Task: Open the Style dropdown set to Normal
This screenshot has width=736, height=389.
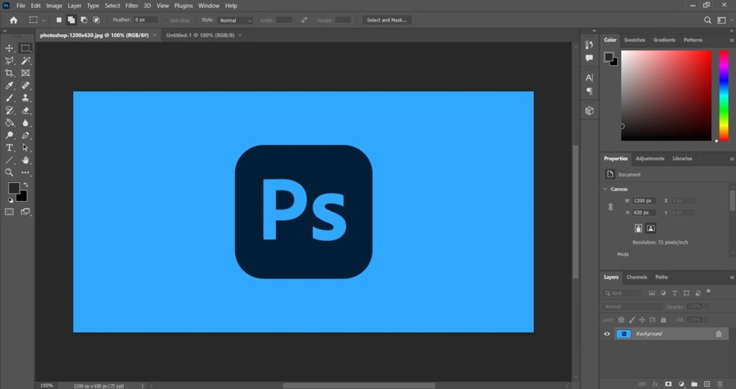Action: click(236, 20)
